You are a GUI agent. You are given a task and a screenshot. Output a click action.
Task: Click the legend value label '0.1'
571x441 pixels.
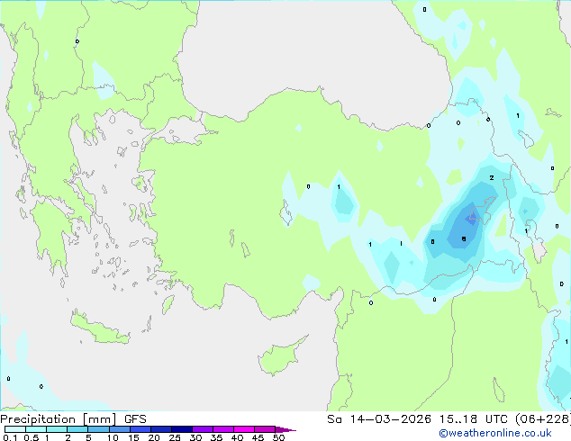(x=10, y=437)
